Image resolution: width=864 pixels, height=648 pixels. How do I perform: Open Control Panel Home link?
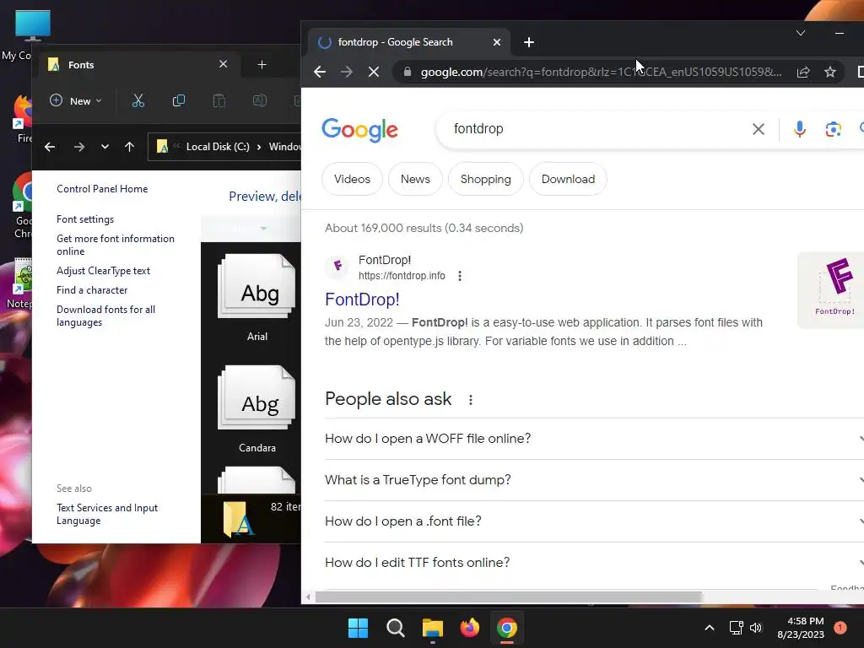click(102, 189)
